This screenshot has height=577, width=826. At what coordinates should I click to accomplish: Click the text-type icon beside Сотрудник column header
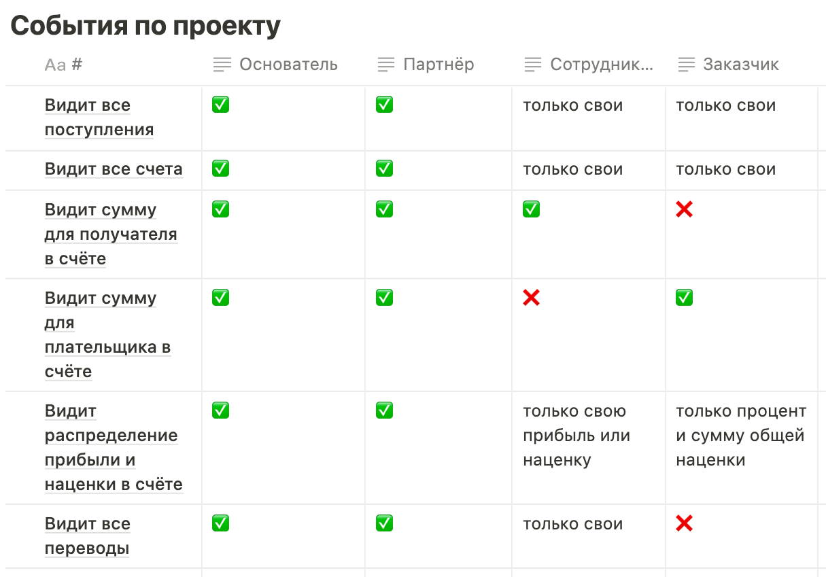533,65
